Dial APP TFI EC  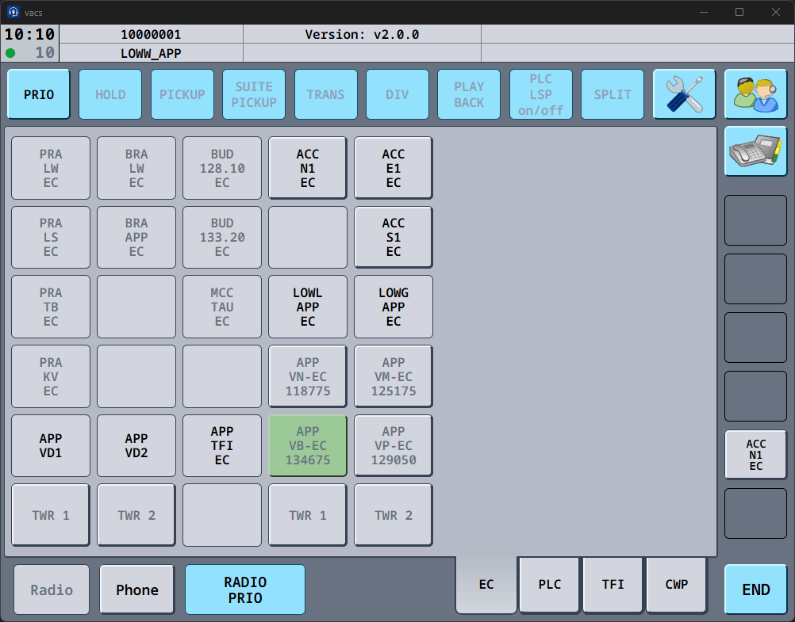222,445
